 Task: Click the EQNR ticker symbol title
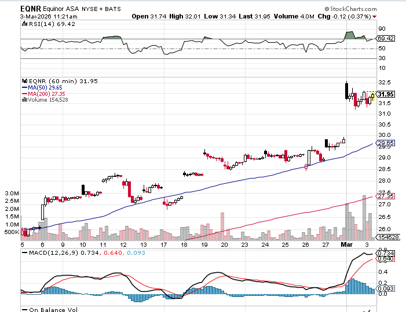click(31, 9)
